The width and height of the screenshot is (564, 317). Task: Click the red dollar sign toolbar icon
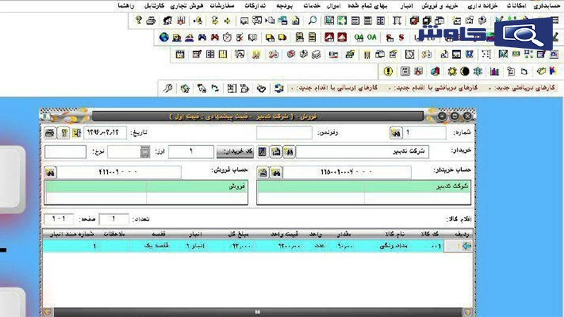pos(401,37)
